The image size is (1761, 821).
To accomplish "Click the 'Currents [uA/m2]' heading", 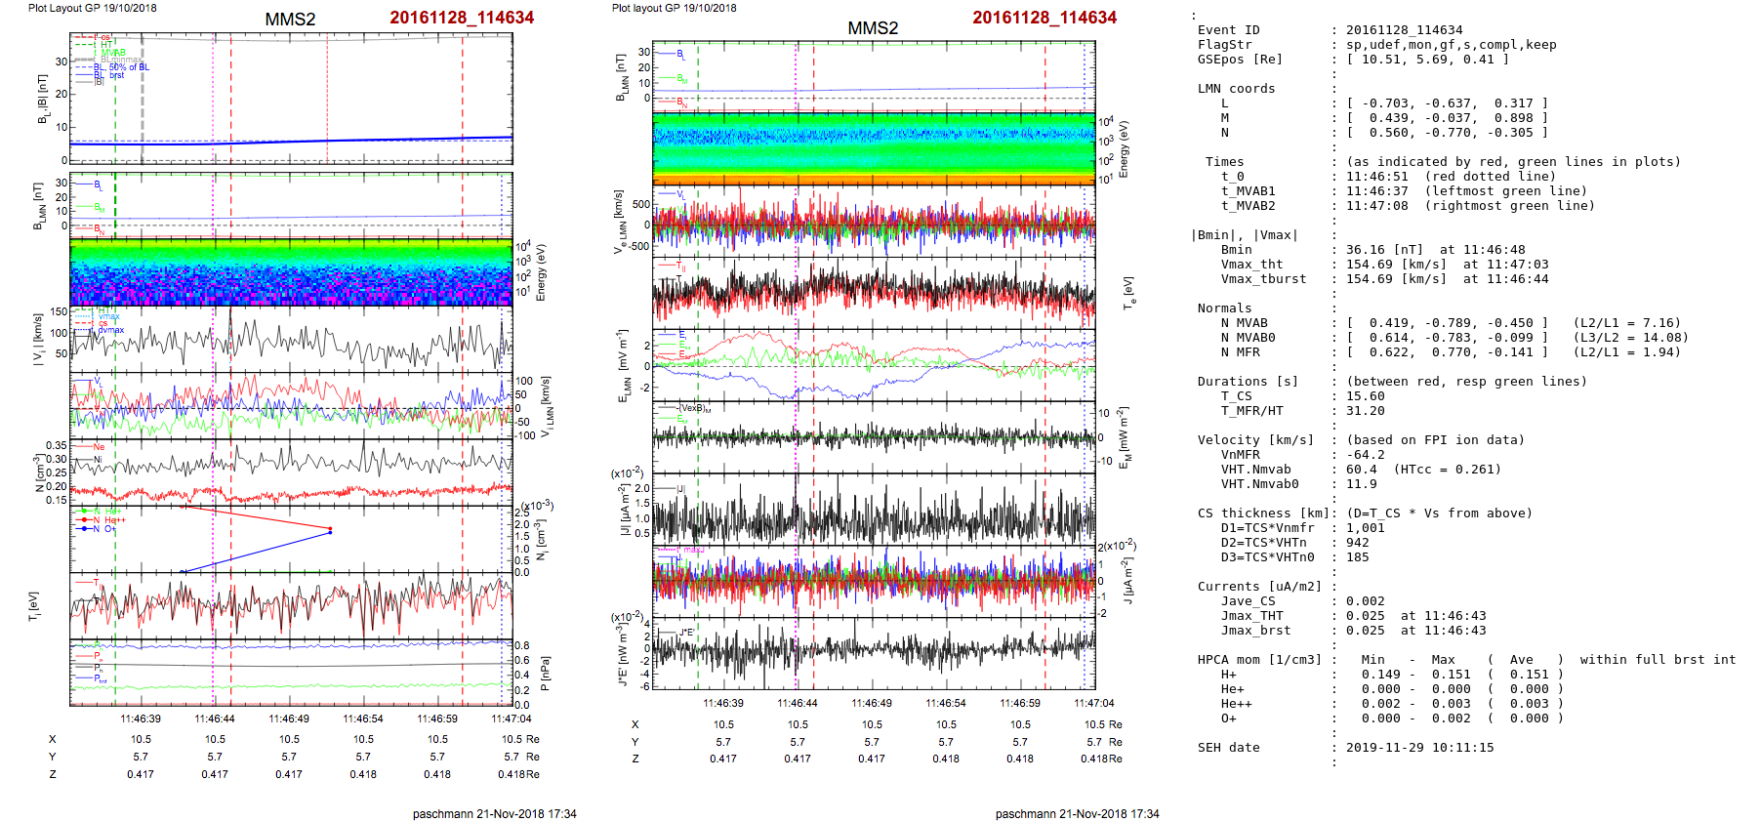I will pos(1259,587).
